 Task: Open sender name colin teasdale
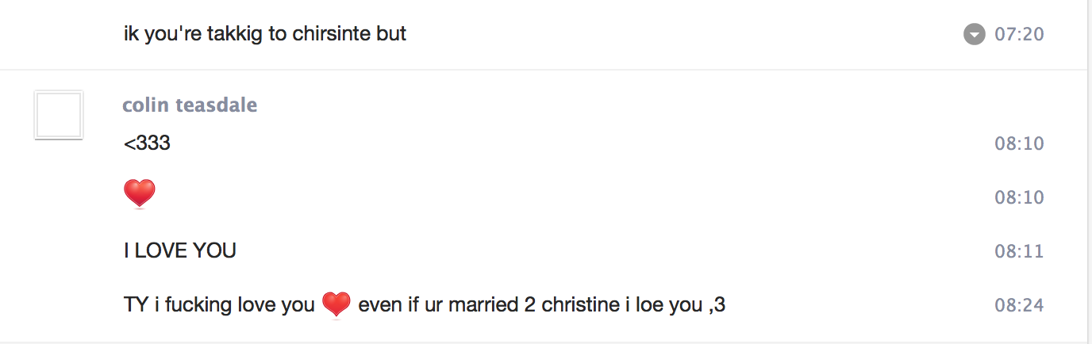coord(190,105)
